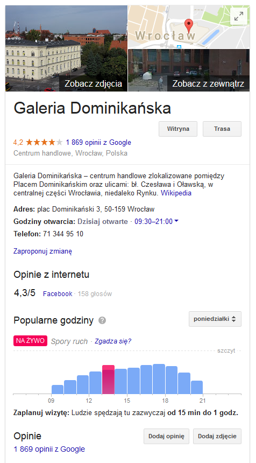256x463 pixels.
Task: Click the Dzisiaj otwarte hours text
Action: [103, 221]
